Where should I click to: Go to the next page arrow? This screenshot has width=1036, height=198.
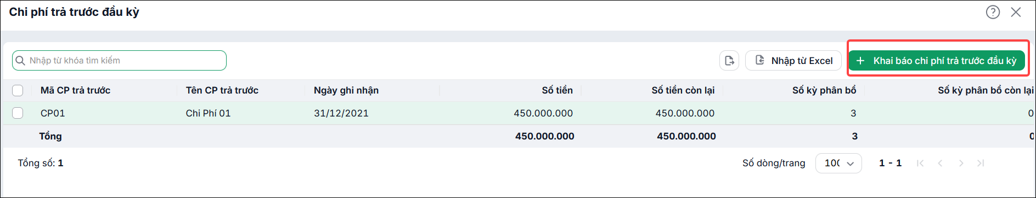click(x=961, y=163)
